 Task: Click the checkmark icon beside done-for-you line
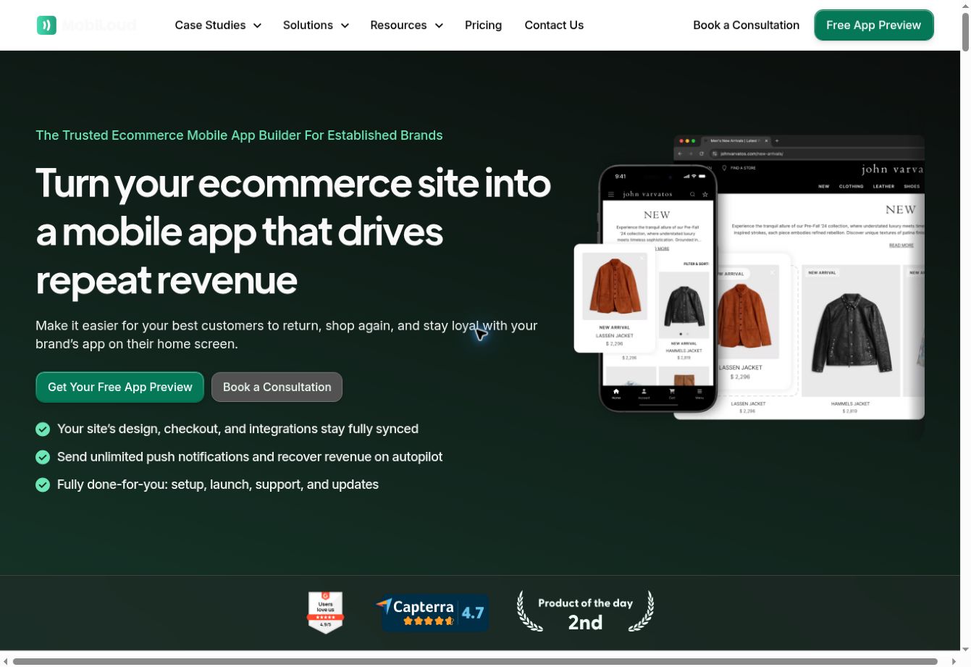[x=43, y=484]
